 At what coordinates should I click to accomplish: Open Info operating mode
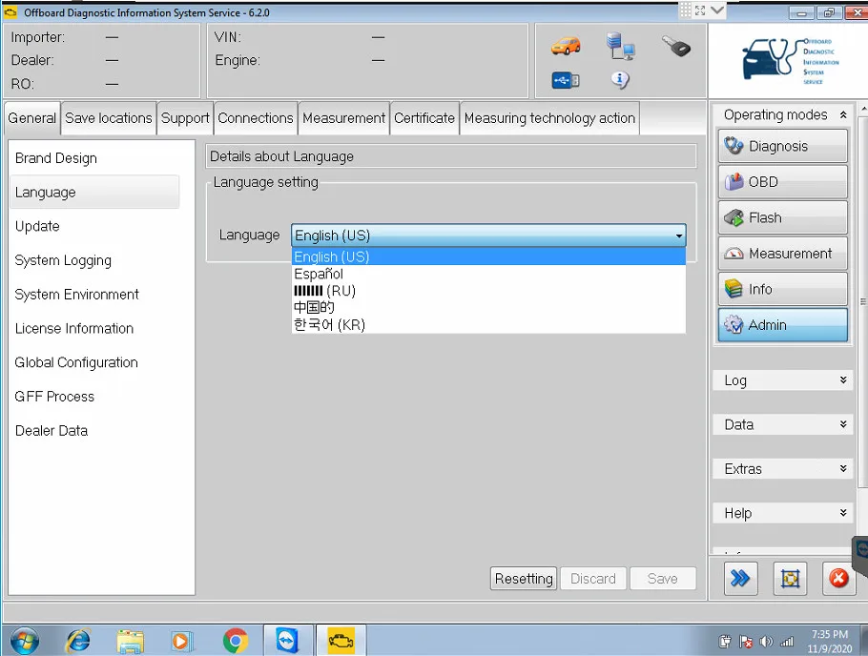[783, 289]
